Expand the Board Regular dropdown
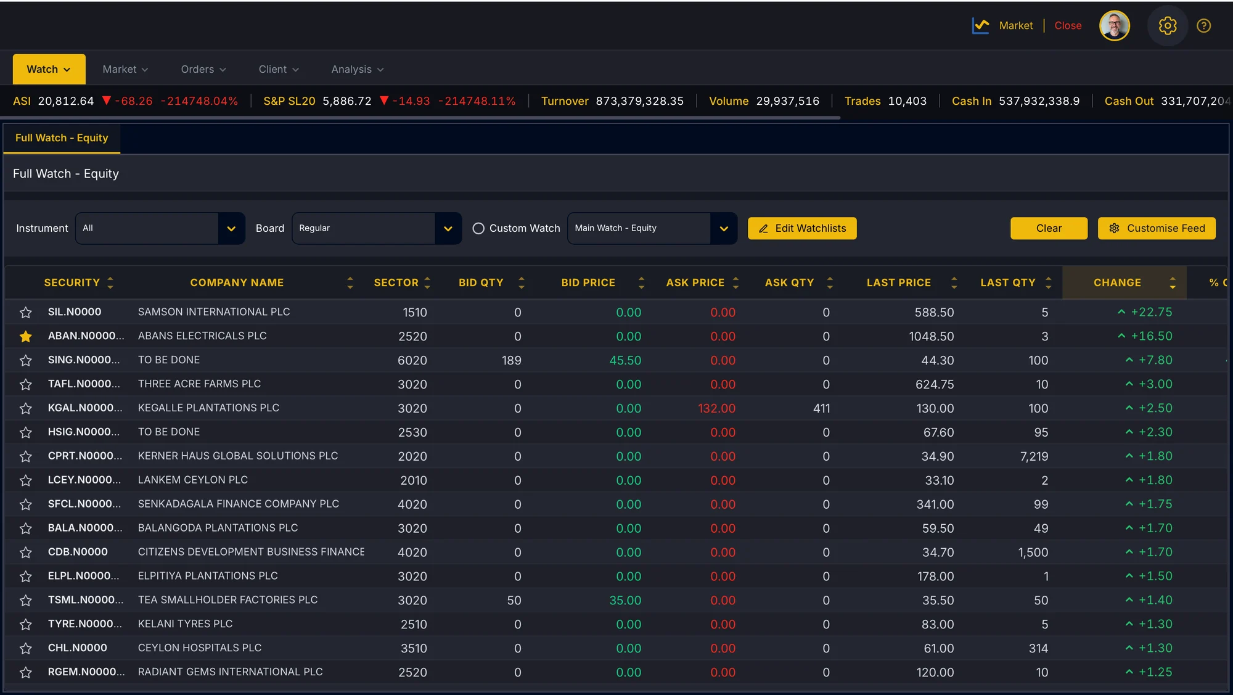 click(448, 228)
